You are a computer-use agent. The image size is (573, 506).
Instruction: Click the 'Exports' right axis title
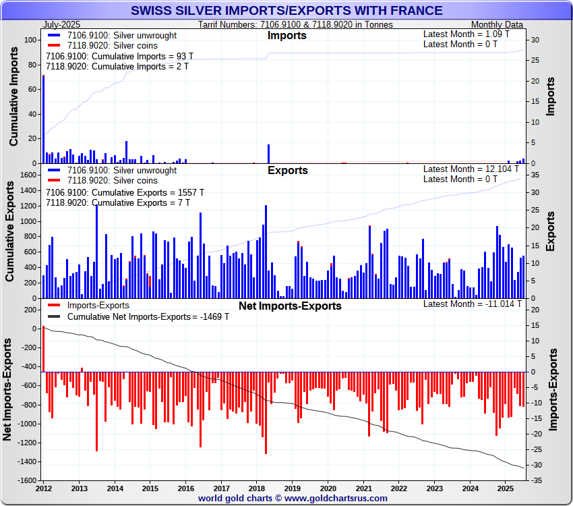pos(550,231)
